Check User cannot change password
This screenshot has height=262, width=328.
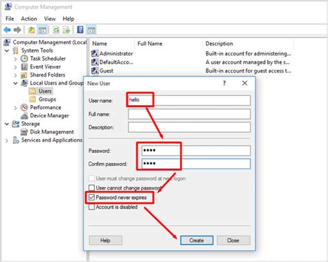point(91,188)
